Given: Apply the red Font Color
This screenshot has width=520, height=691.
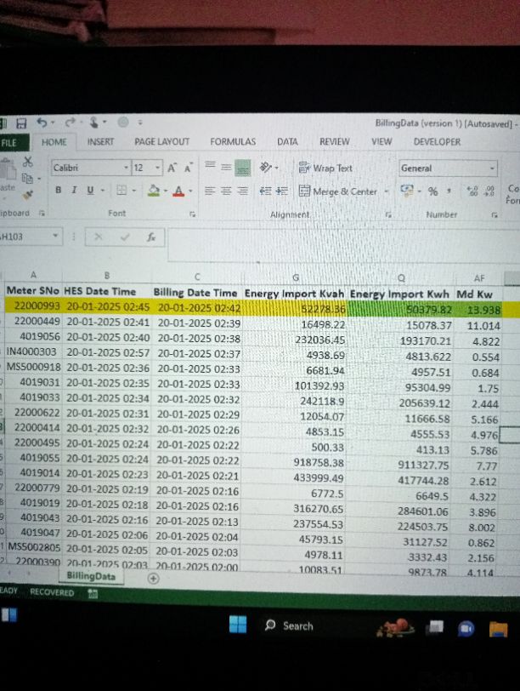Looking at the screenshot, I should (178, 191).
